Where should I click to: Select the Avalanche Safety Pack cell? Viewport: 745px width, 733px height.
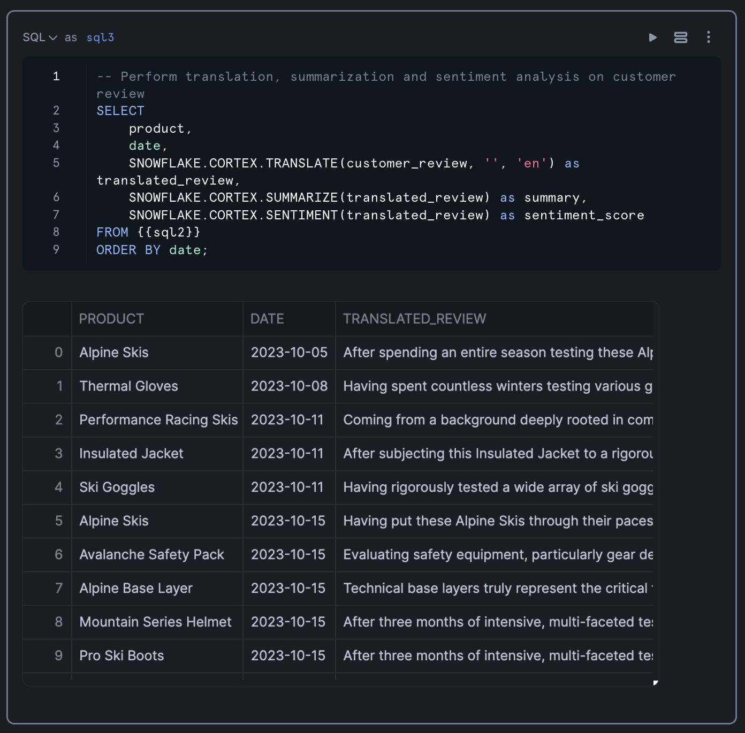pyautogui.click(x=151, y=555)
